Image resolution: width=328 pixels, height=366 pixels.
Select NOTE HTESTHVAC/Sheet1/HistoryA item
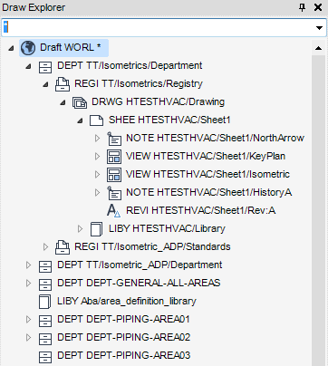(208, 192)
